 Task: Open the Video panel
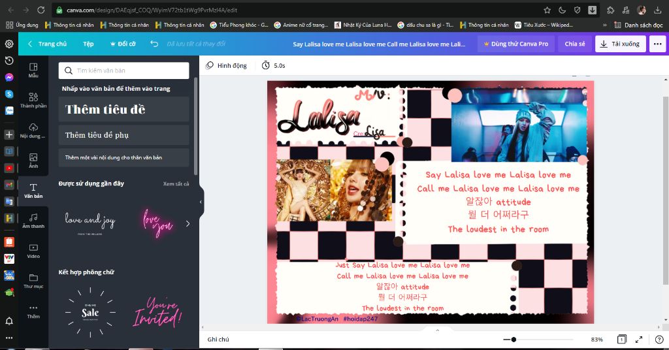[x=33, y=251]
